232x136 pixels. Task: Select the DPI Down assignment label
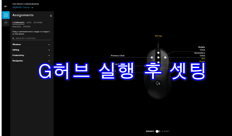click(202, 60)
